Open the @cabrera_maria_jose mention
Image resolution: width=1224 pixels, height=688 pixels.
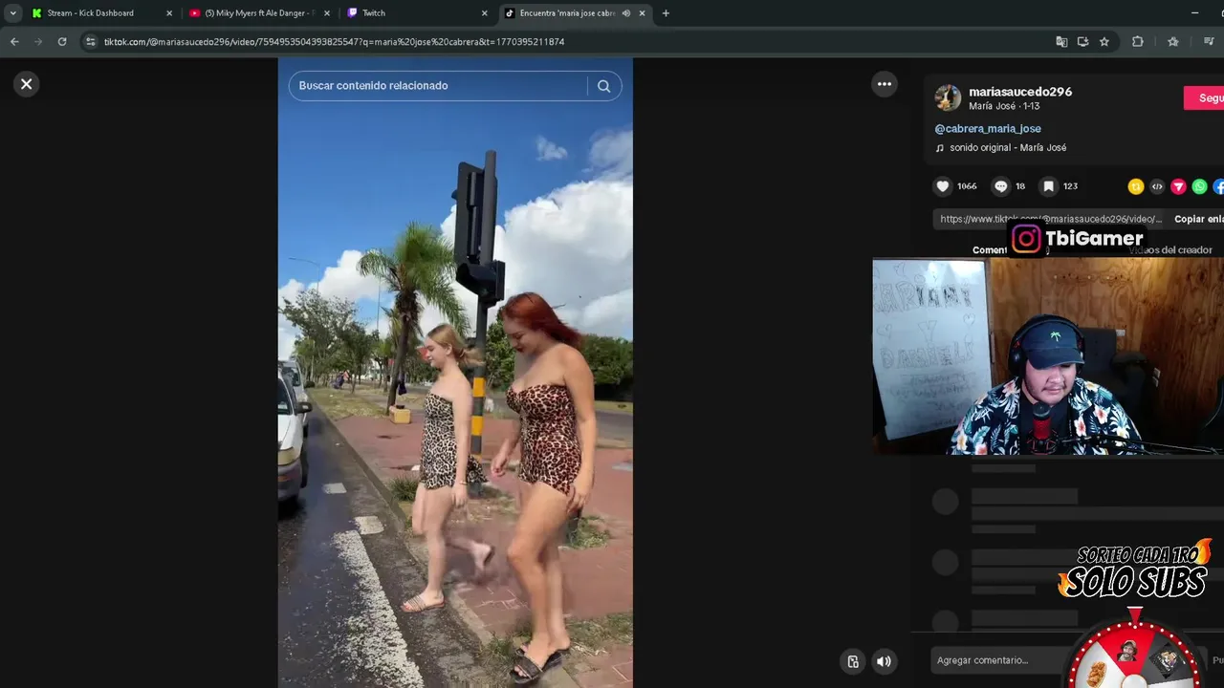(x=988, y=128)
